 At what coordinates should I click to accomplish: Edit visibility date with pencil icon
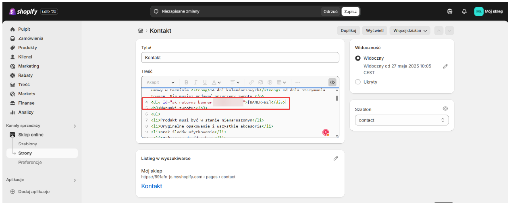pyautogui.click(x=445, y=66)
